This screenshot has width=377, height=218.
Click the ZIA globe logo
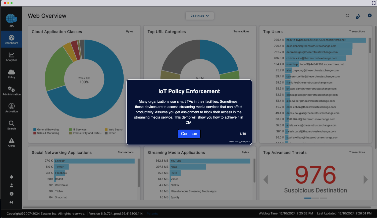pyautogui.click(x=12, y=19)
